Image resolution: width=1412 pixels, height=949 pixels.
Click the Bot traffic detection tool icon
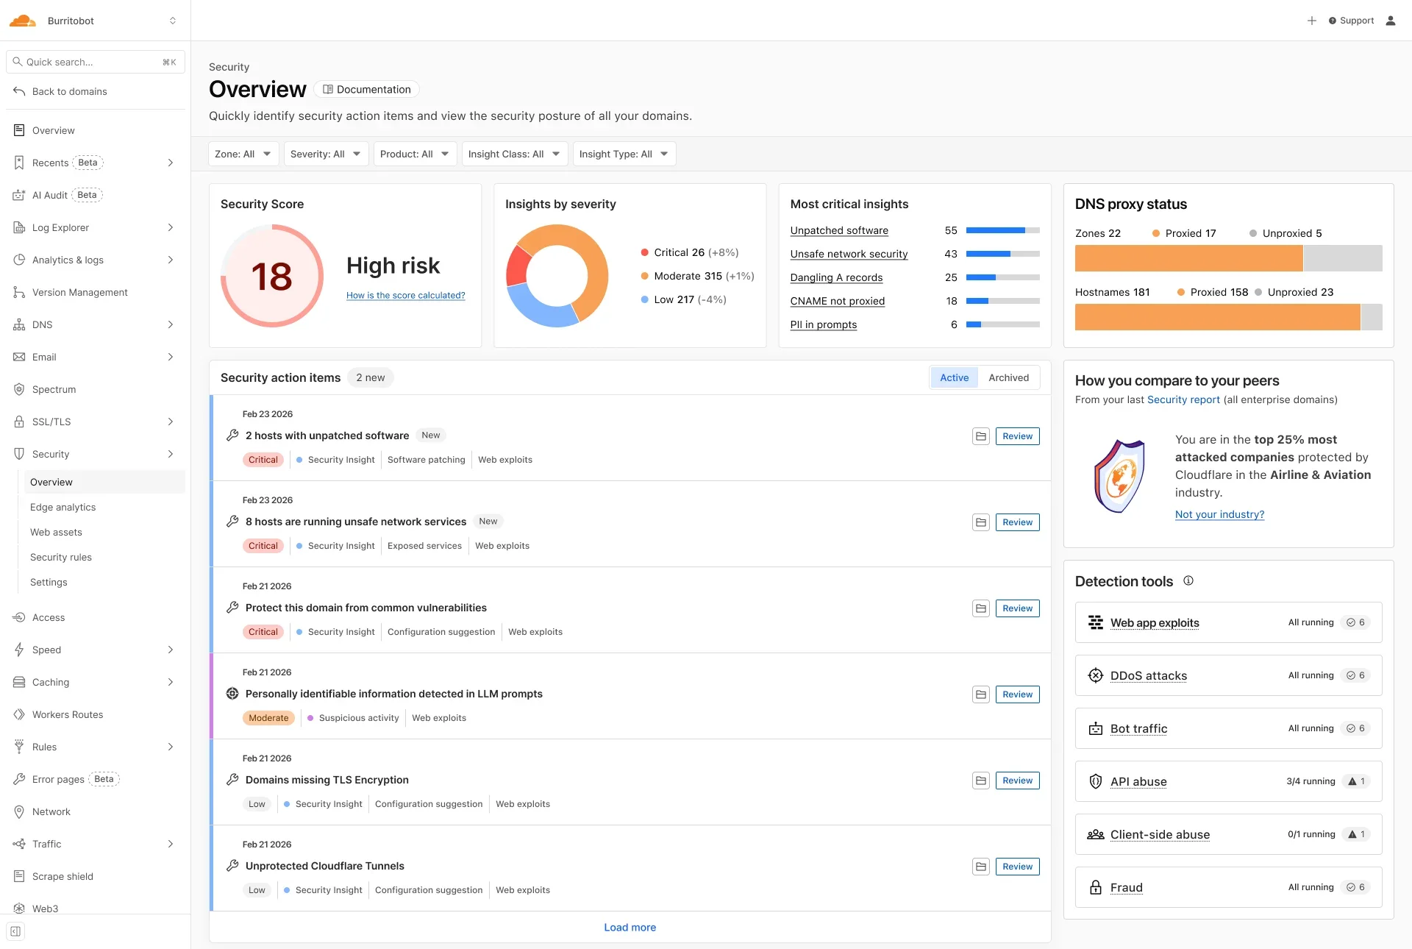pyautogui.click(x=1095, y=728)
